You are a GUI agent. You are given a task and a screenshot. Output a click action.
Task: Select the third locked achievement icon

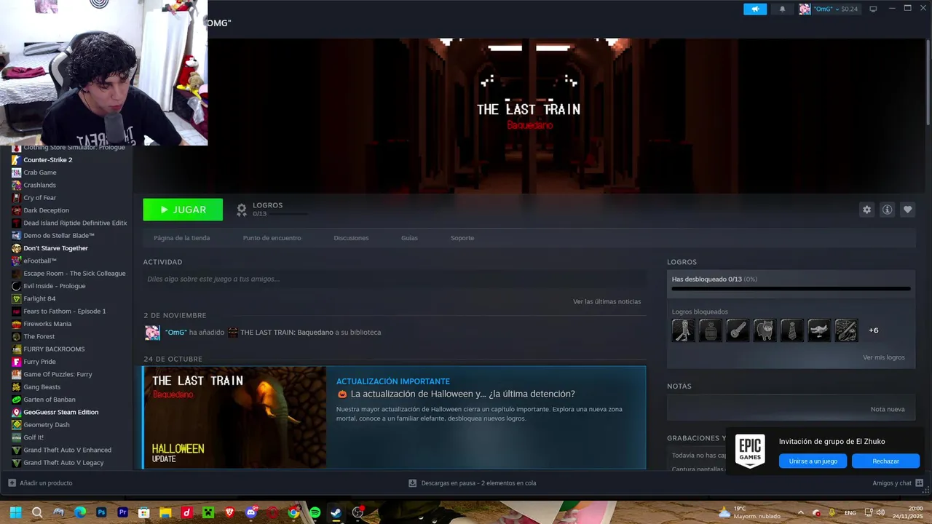[x=738, y=330]
